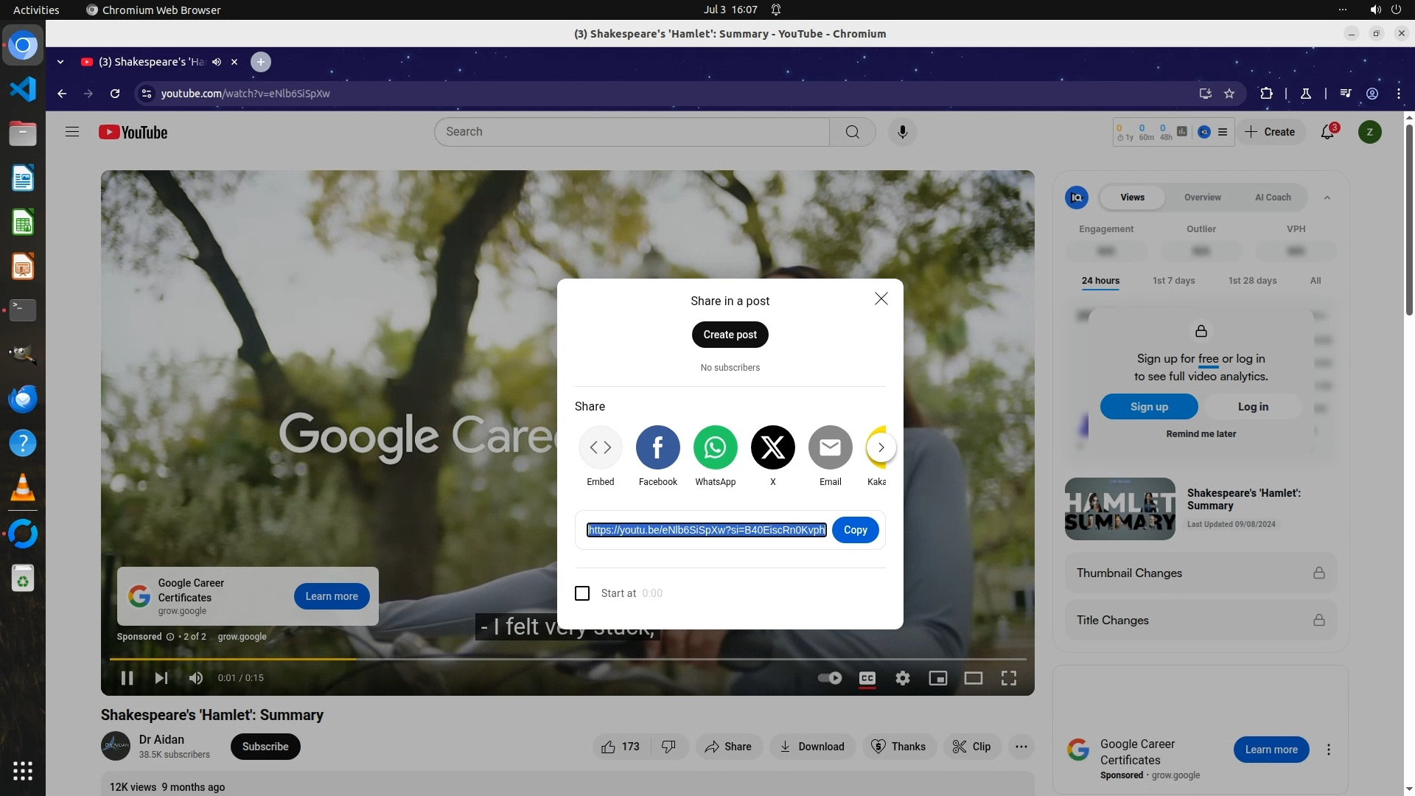
Task: Click the Facebook share icon
Action: tap(657, 447)
